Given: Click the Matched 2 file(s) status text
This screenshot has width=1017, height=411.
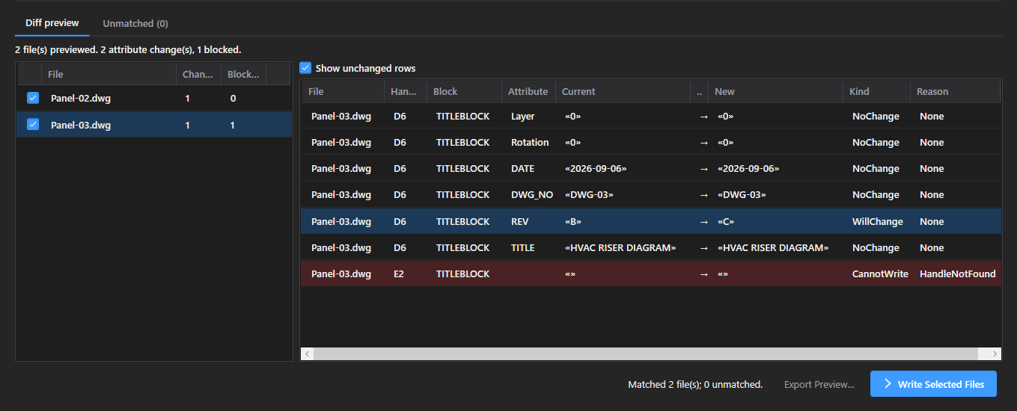Looking at the screenshot, I should (x=695, y=384).
